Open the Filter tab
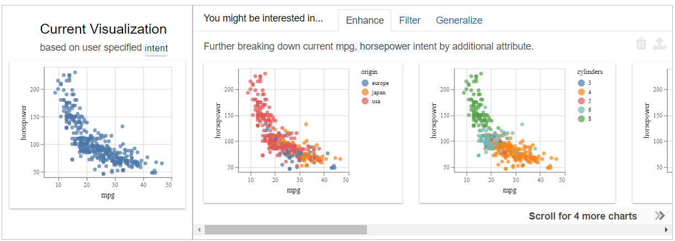Screen dimensions: 675x241 click(410, 20)
